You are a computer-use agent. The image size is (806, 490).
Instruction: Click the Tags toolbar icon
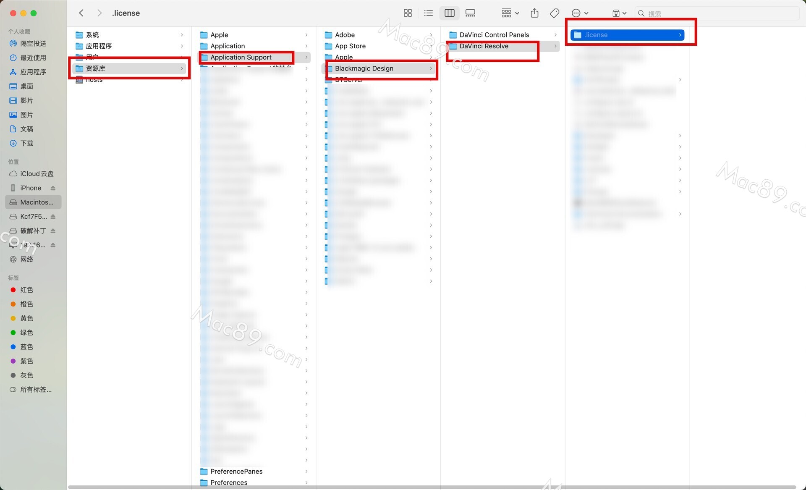tap(554, 13)
